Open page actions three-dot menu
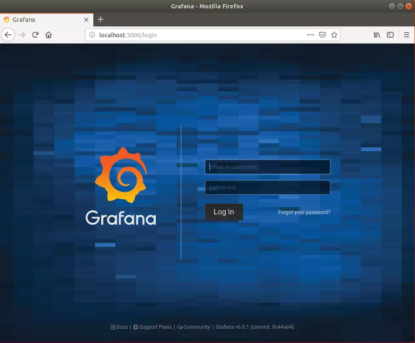Screen dimensions: 415x343 (x=310, y=35)
